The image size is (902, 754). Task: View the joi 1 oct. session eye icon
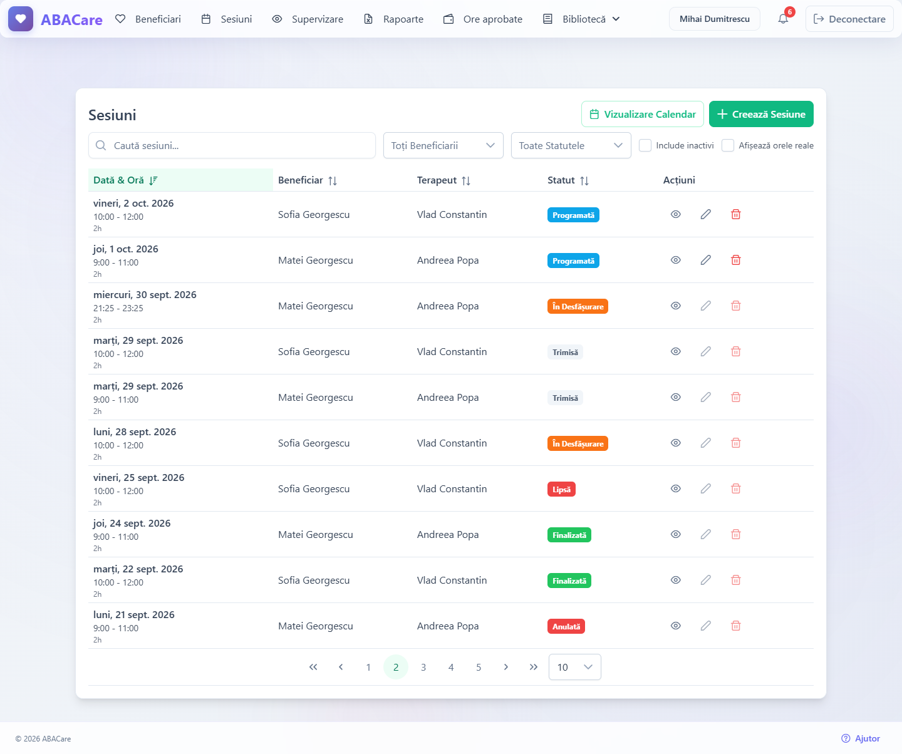676,260
